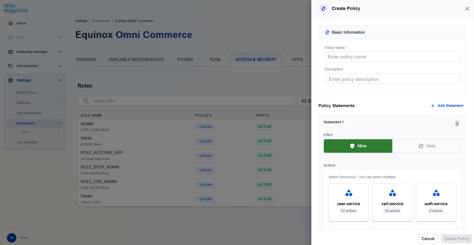The height and width of the screenshot is (245, 474).
Task: Click the 34 actions badge on cart-service
Action: click(x=392, y=211)
